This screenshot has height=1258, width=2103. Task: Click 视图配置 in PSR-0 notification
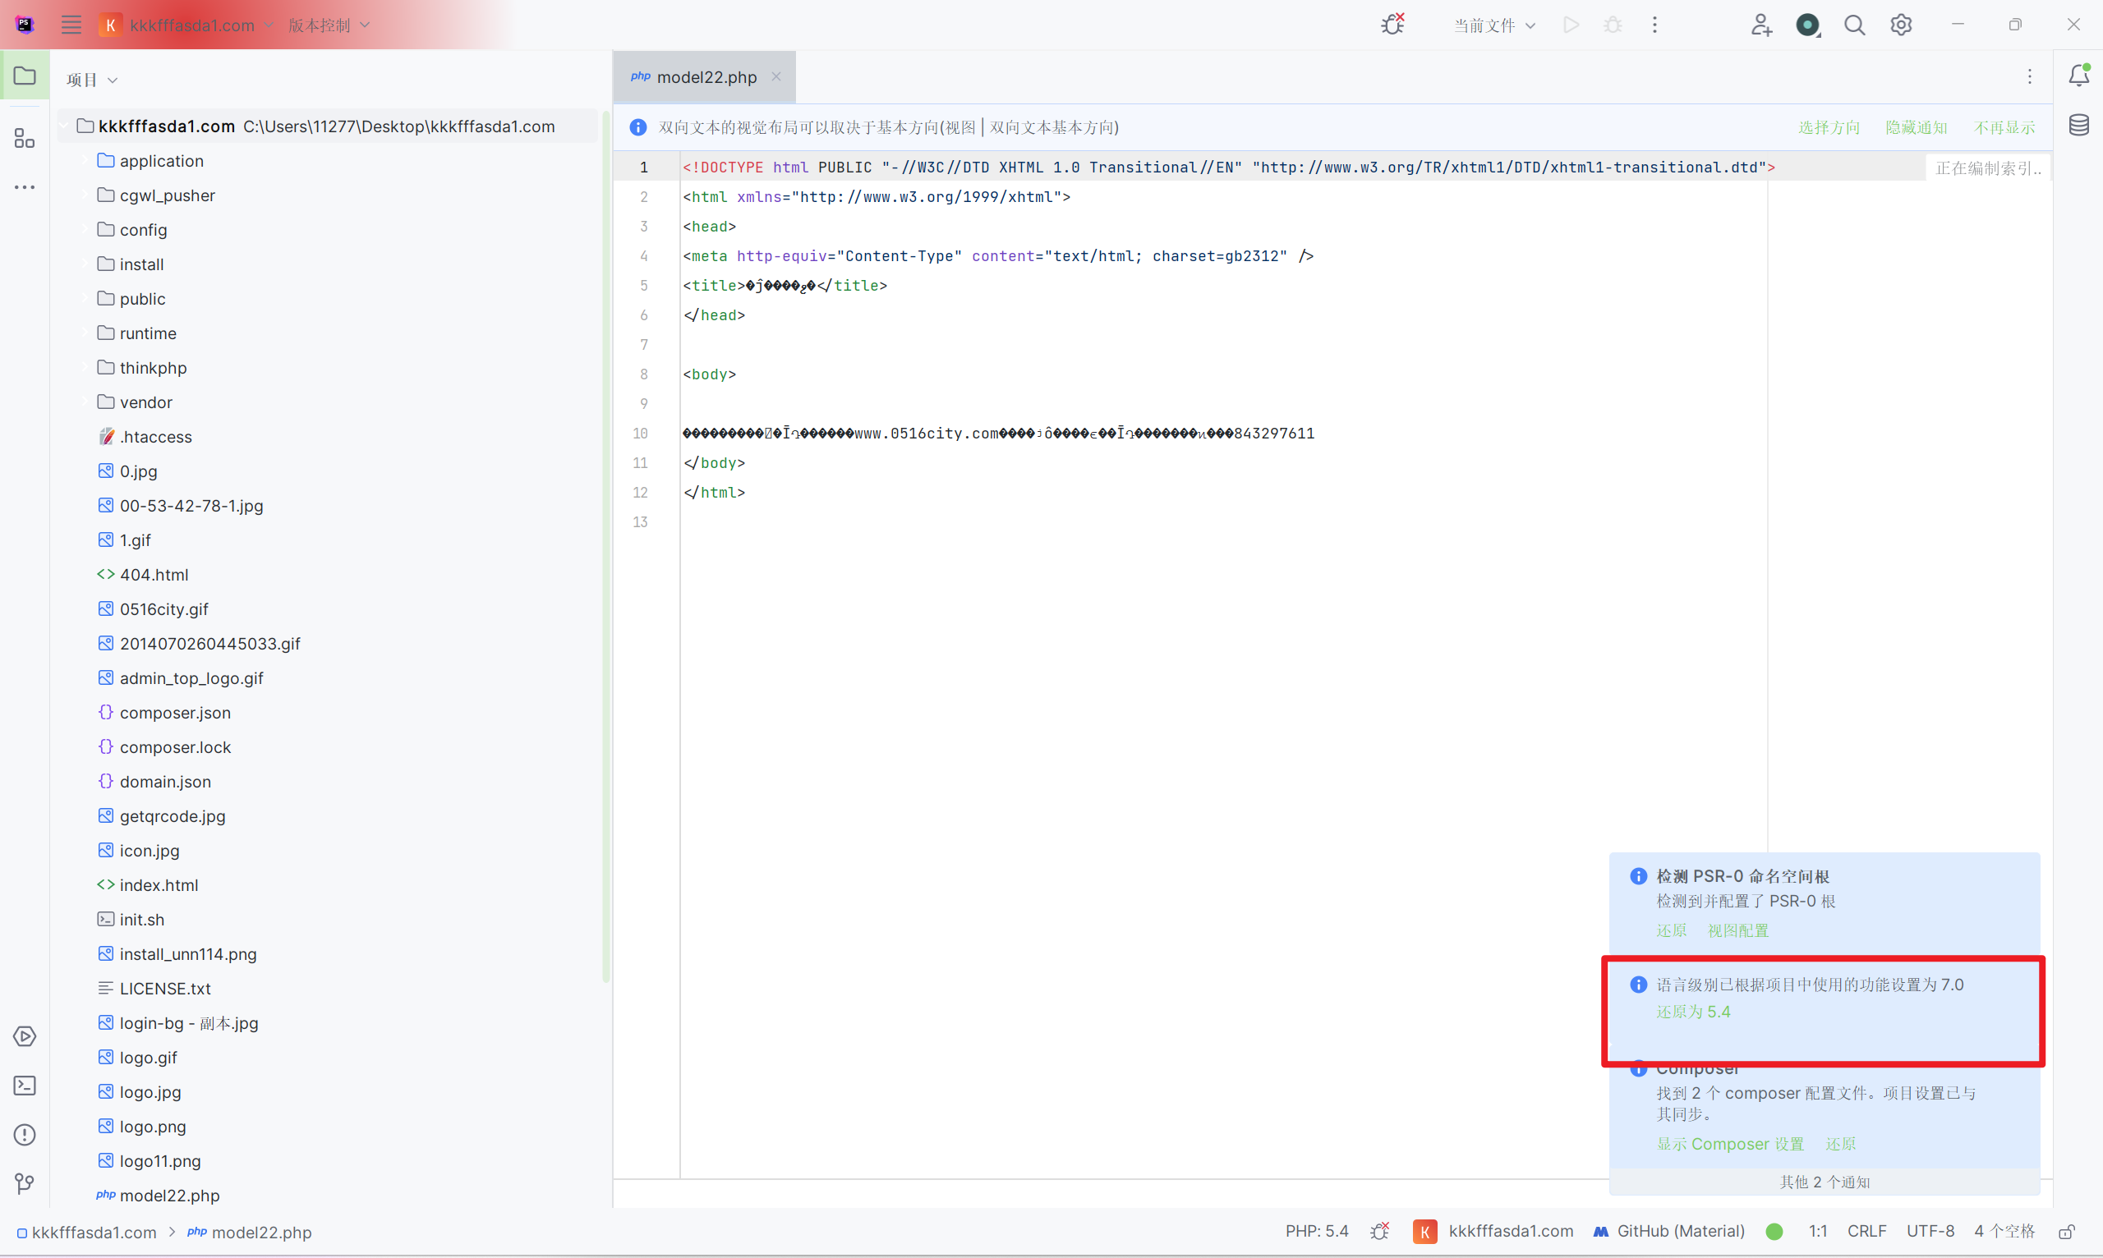click(x=1737, y=930)
